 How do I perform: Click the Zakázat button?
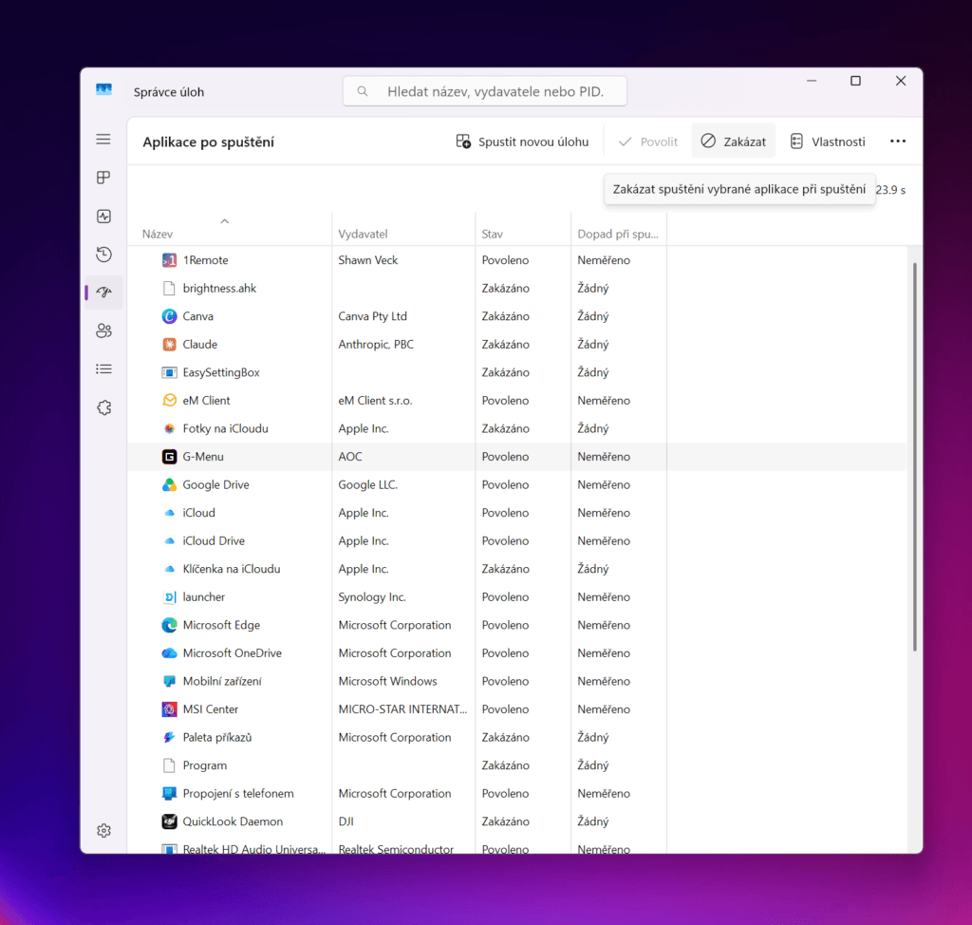[x=734, y=142]
